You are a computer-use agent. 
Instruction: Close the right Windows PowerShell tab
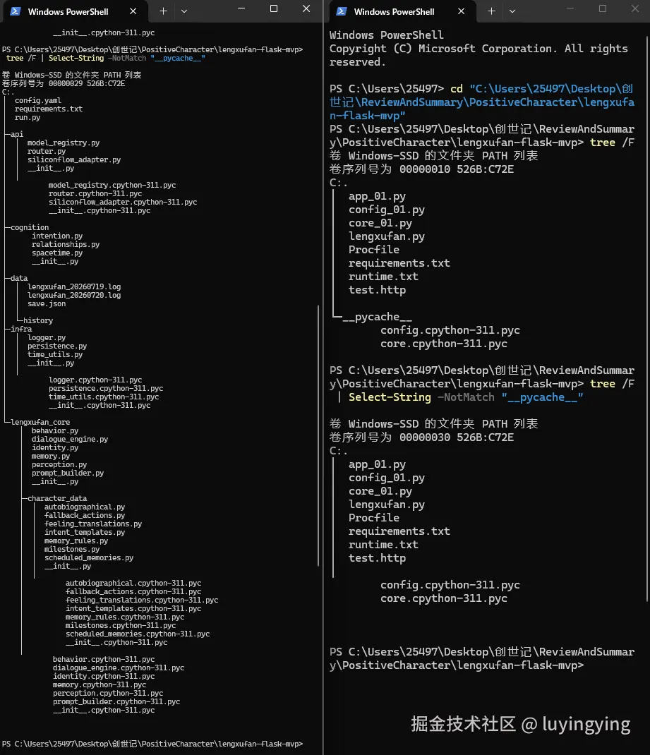(x=461, y=11)
